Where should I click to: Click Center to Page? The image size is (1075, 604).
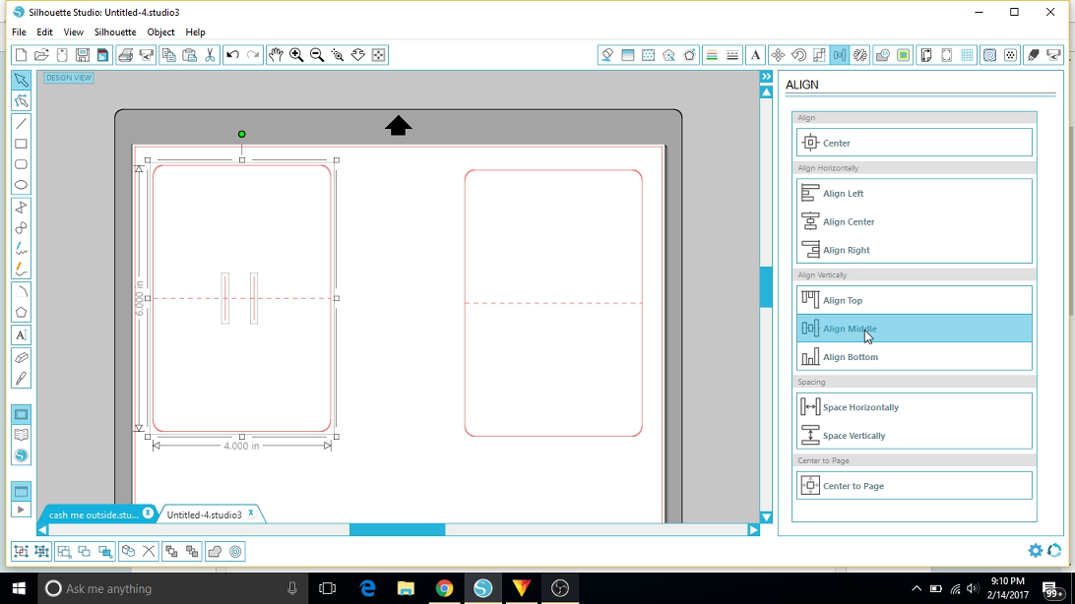pyautogui.click(x=914, y=486)
